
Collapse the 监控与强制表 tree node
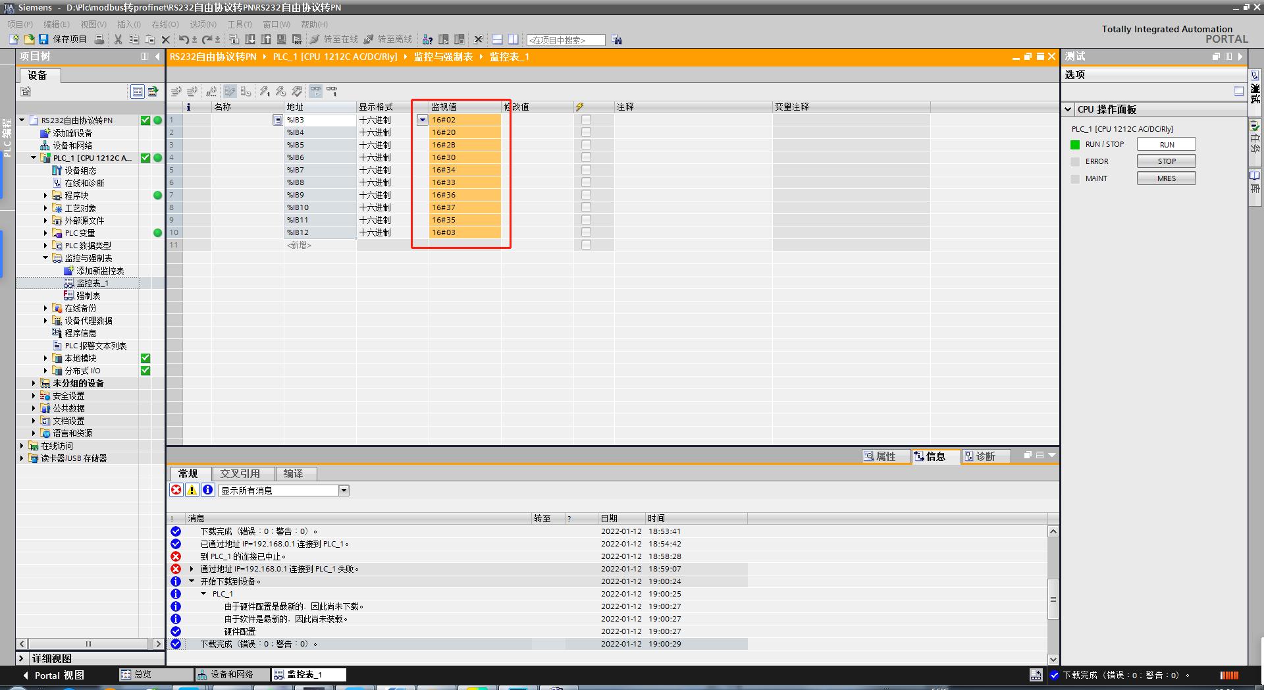(45, 258)
